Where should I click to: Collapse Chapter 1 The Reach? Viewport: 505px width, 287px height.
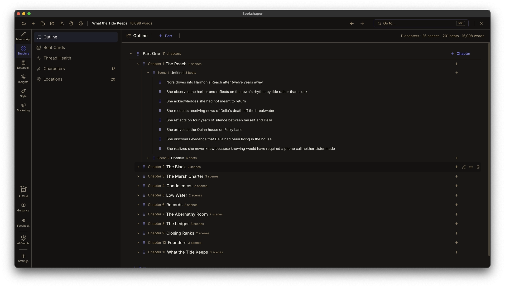pyautogui.click(x=138, y=64)
